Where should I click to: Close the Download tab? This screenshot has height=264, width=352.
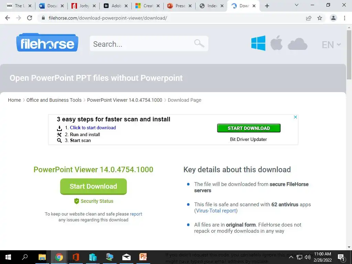[254, 6]
